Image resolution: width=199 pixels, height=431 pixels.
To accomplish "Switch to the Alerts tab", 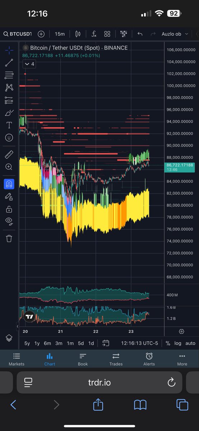I will (149, 359).
